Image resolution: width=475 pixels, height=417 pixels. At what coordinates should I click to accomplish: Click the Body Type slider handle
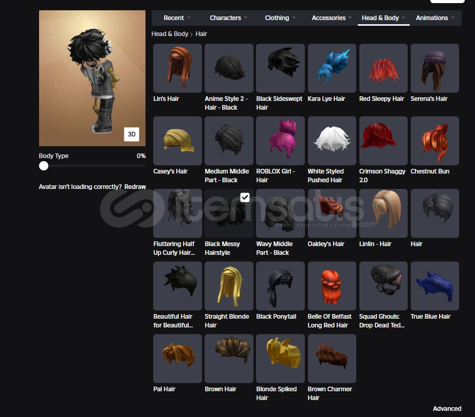44,166
